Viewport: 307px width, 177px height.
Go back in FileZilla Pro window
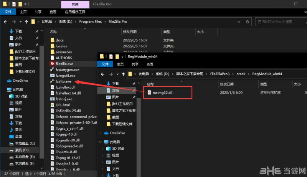tap(6, 22)
